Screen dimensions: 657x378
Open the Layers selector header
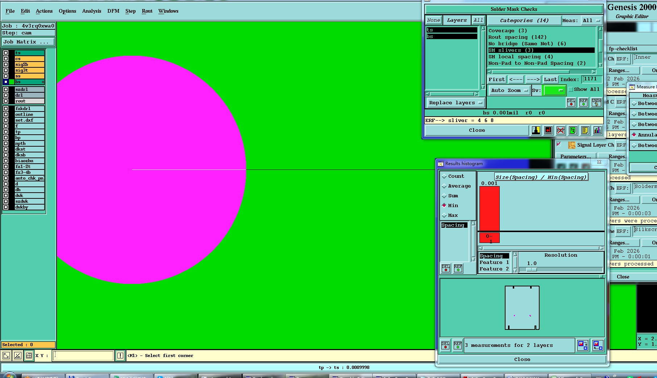(x=457, y=20)
